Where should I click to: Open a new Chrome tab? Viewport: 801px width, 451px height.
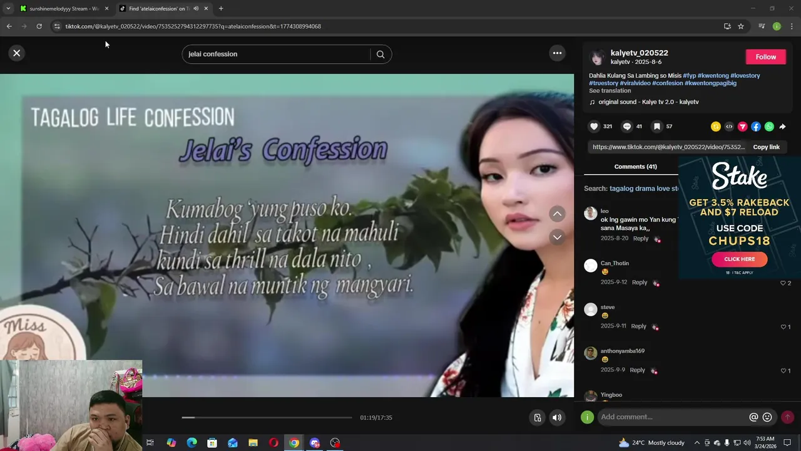(x=221, y=9)
